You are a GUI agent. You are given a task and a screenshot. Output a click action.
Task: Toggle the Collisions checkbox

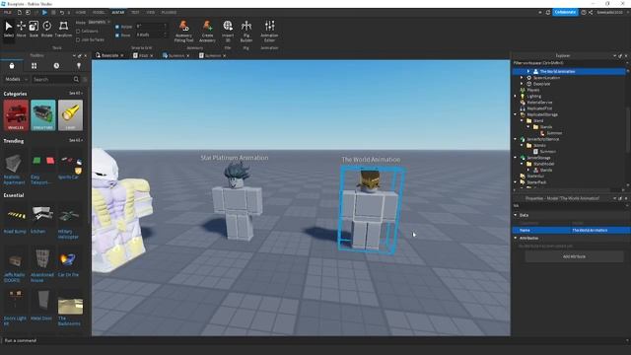[x=78, y=31]
